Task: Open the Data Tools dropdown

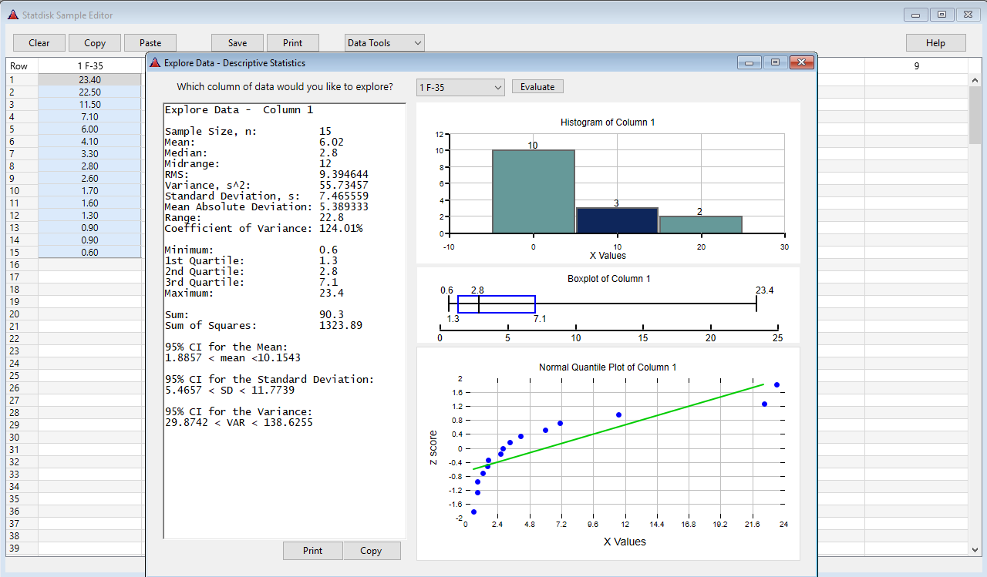Action: [384, 43]
